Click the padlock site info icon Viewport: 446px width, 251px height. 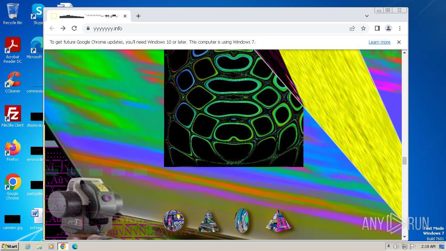[x=88, y=29]
